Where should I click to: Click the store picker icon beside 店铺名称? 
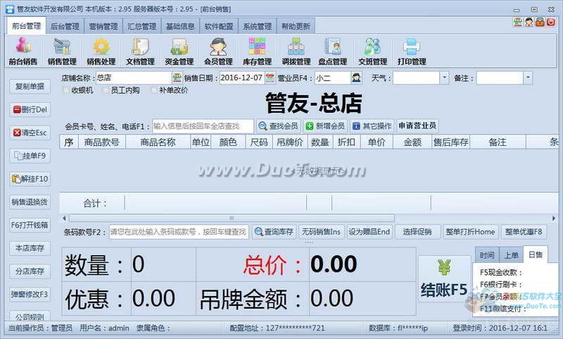point(177,78)
